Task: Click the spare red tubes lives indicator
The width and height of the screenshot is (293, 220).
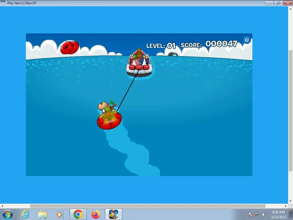Action: click(70, 47)
